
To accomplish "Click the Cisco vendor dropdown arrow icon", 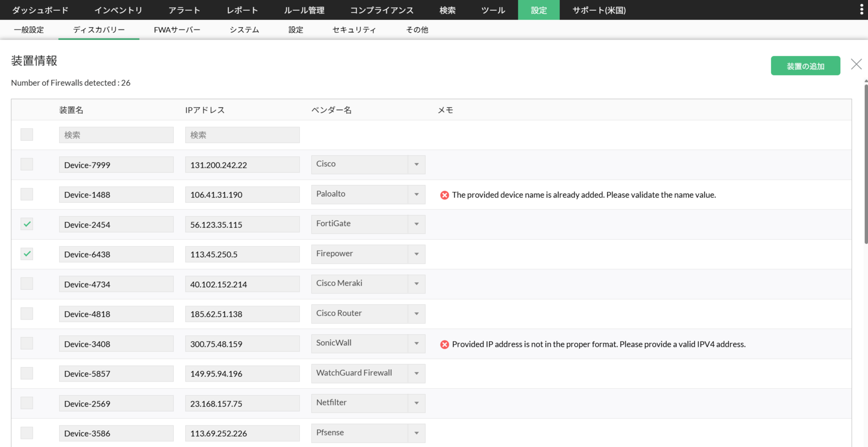I will click(416, 164).
